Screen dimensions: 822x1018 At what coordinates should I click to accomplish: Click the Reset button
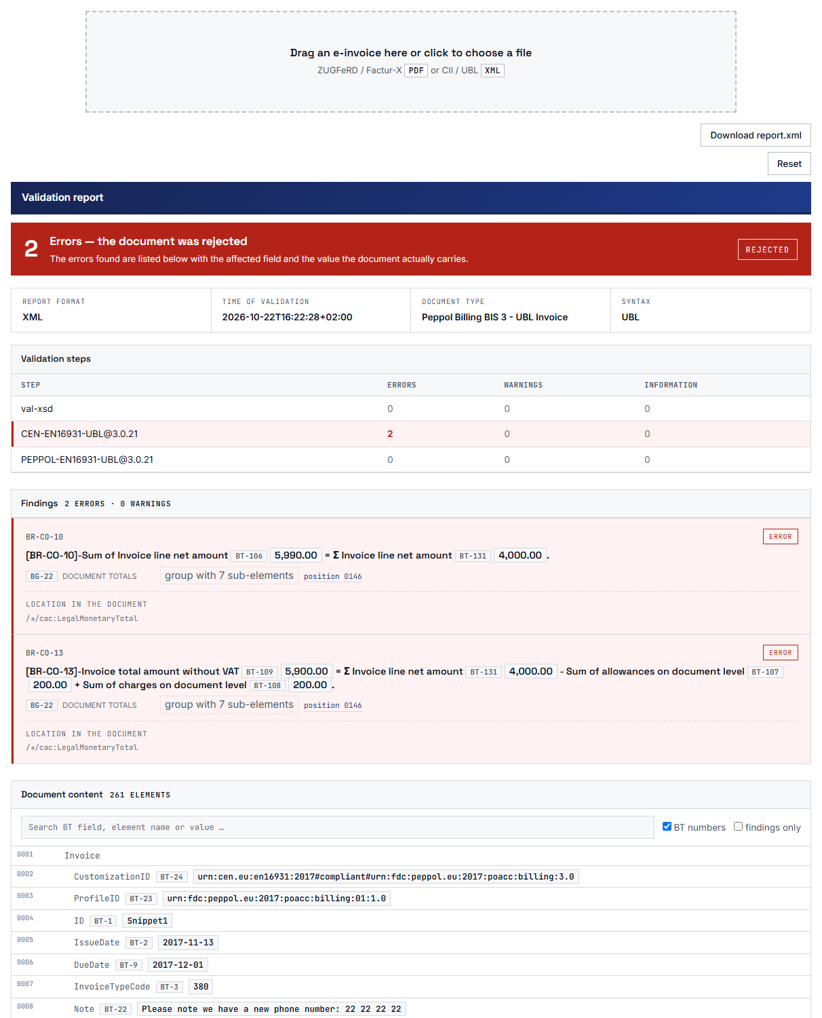point(789,164)
